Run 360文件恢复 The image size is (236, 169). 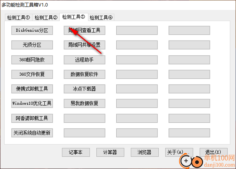pos(32,74)
